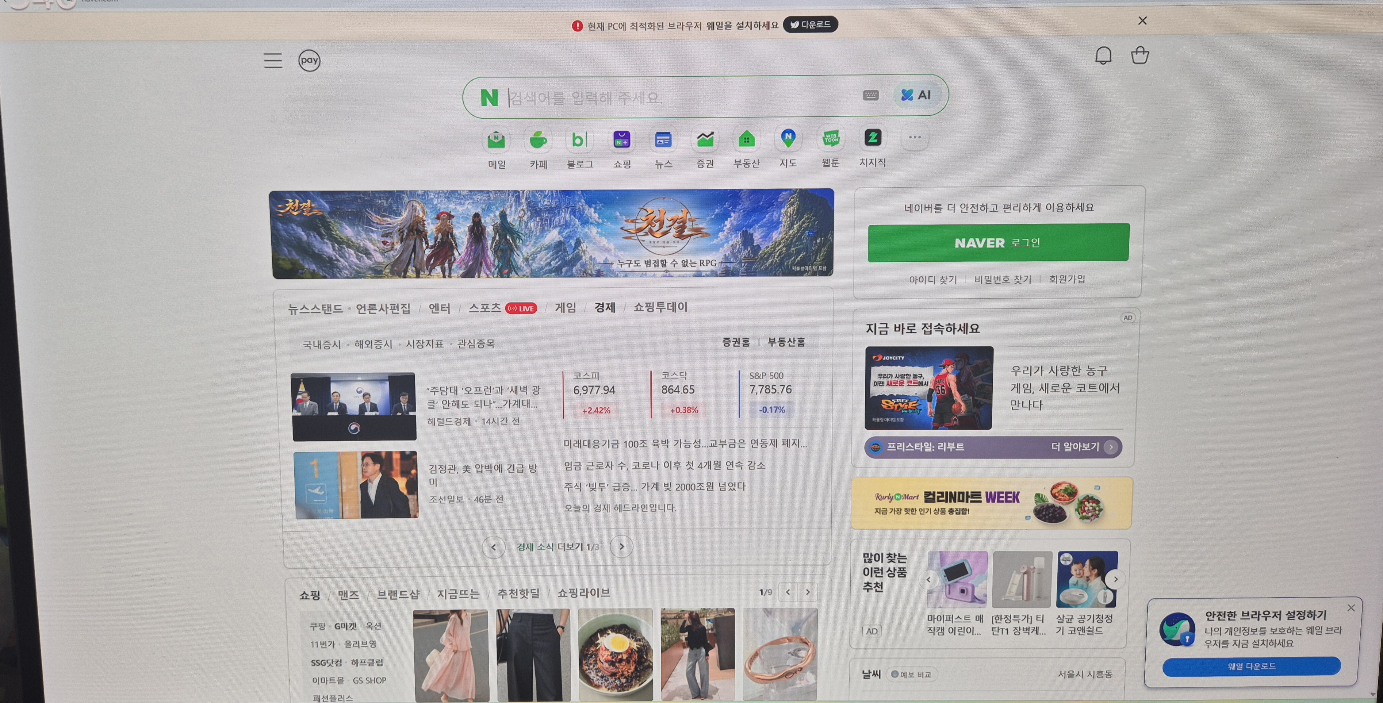This screenshot has height=703, width=1383.
Task: Open 쇼핑 shortcut icon
Action: pyautogui.click(x=622, y=140)
